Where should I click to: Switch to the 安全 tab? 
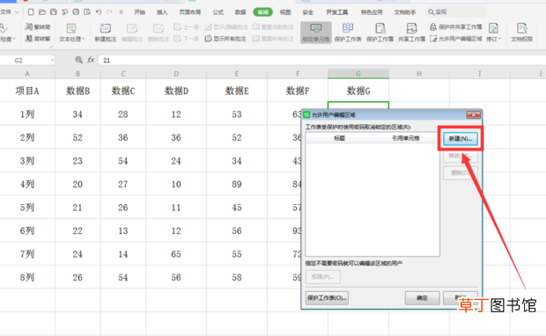coord(308,12)
